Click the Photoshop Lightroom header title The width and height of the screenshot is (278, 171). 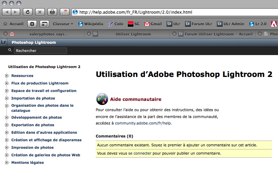click(34, 42)
